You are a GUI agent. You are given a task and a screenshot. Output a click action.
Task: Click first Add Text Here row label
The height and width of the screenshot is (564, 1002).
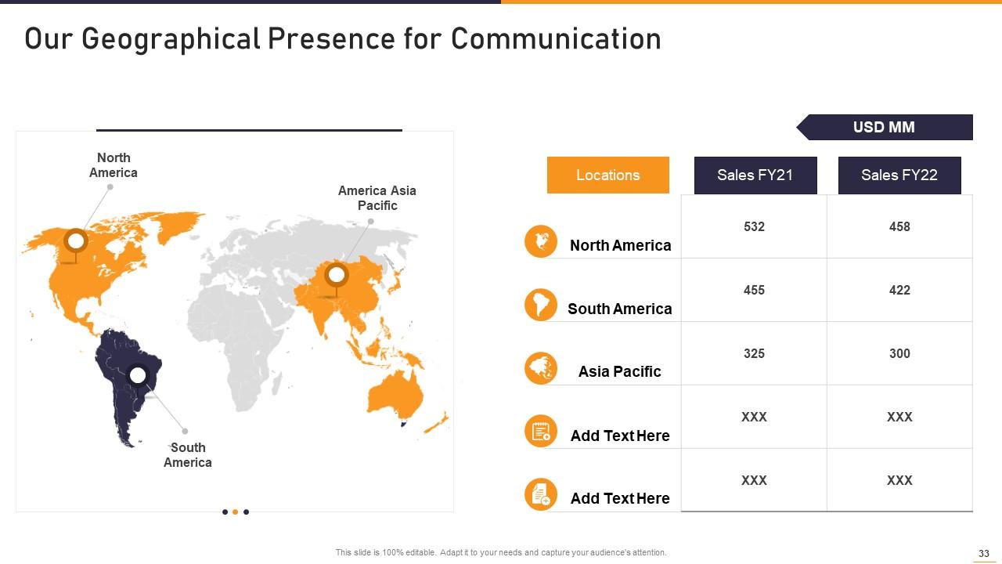click(x=620, y=436)
